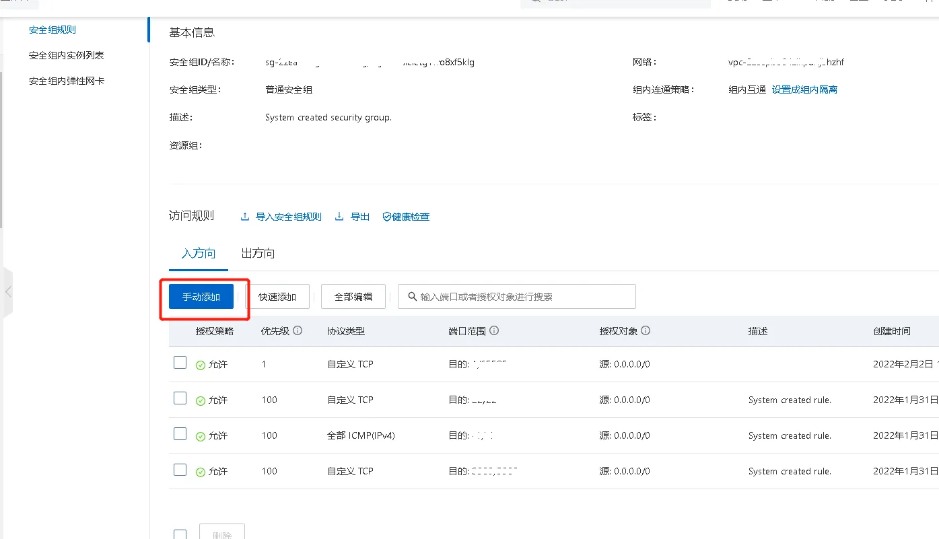Click the 导入安全组规则 link

(289, 217)
